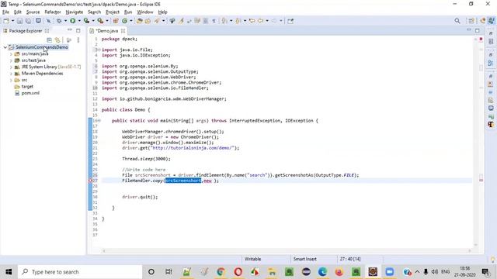Open the Source menu
The width and height of the screenshot is (497, 279).
pyautogui.click(x=33, y=12)
